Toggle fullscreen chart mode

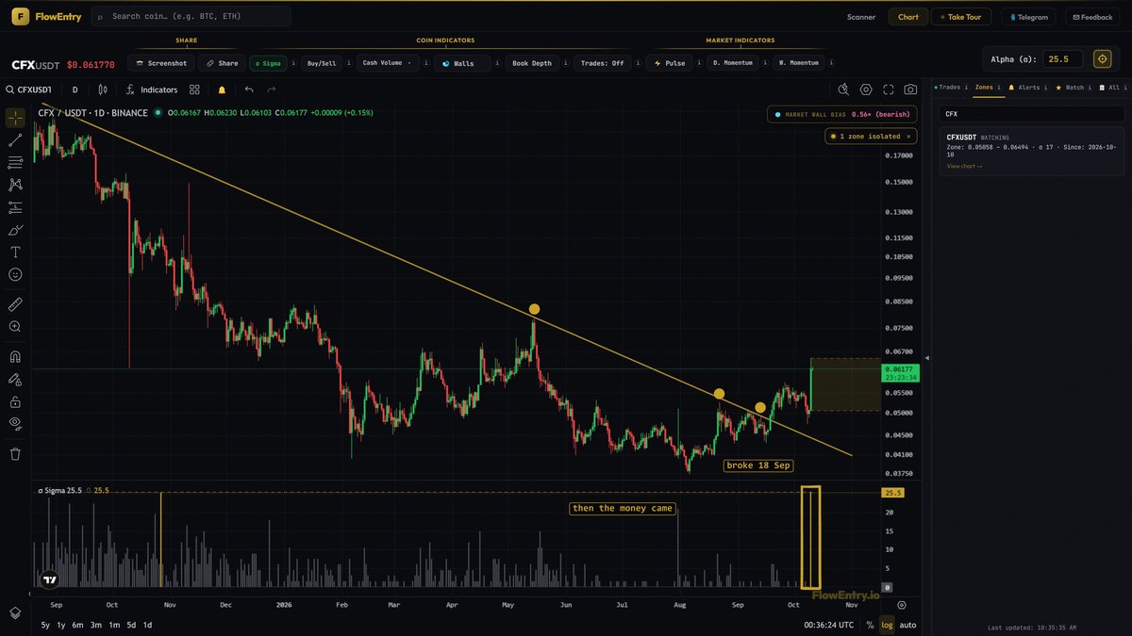pos(889,90)
